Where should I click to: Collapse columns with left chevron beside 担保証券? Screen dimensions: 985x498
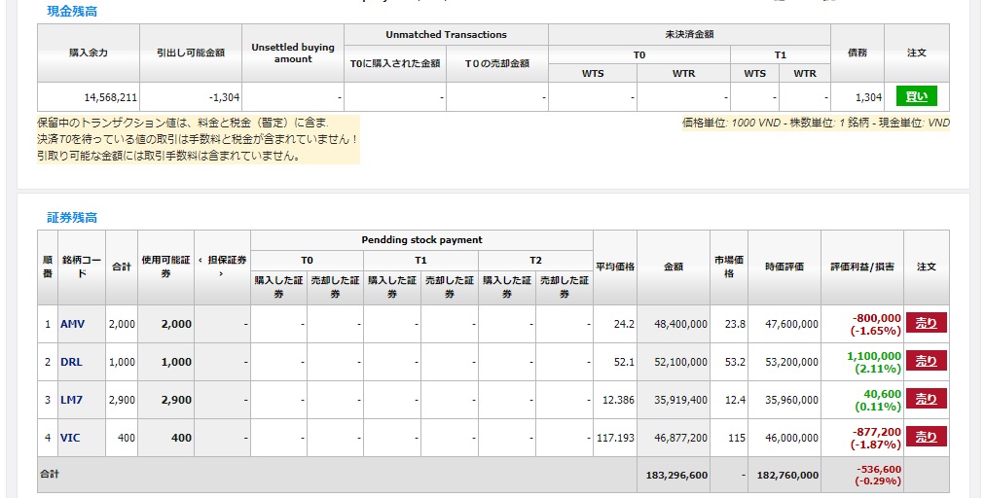point(200,260)
